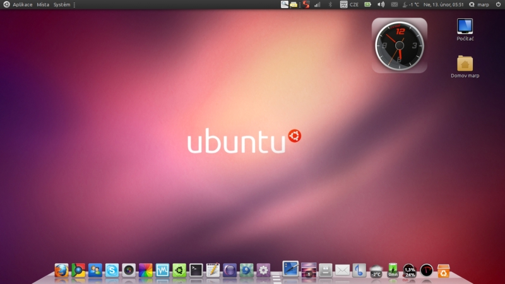Launch Skype from the dock
505x284 pixels.
pos(112,270)
